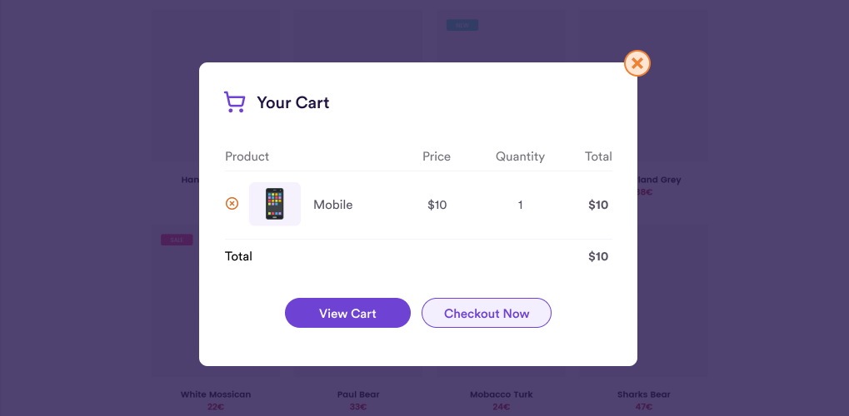Click the Total column header
The height and width of the screenshot is (416, 849).
tap(598, 156)
